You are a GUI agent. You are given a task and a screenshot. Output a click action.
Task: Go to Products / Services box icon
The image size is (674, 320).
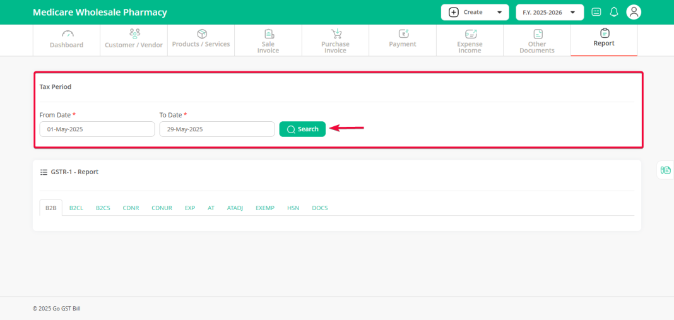(202, 33)
